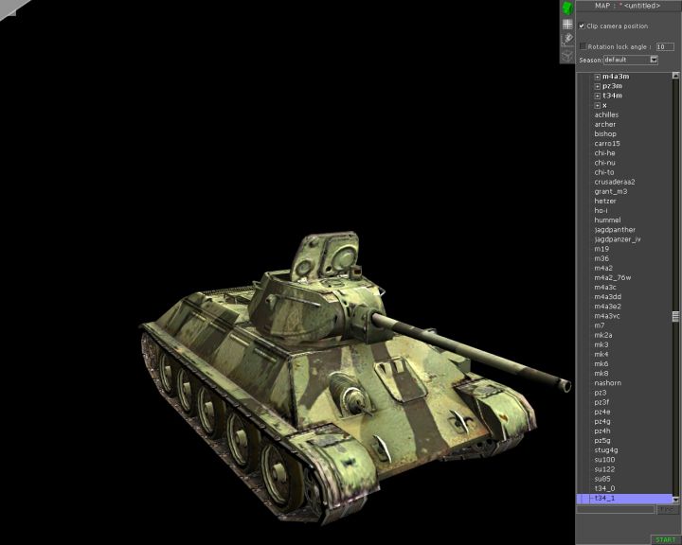Viewport: 682px width, 545px height.
Task: Expand the t34m tree node
Action: coord(598,96)
